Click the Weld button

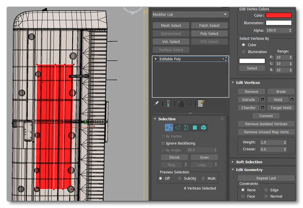[x=278, y=100]
